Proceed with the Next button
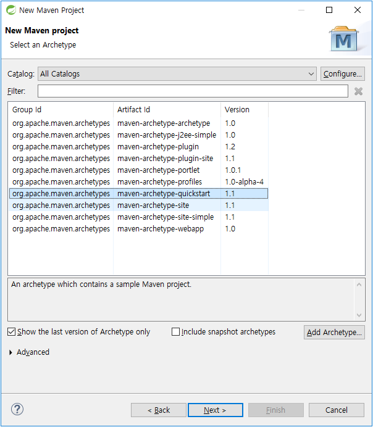 click(216, 410)
